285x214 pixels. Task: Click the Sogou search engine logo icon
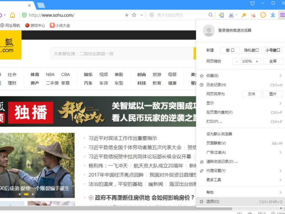coord(152,15)
